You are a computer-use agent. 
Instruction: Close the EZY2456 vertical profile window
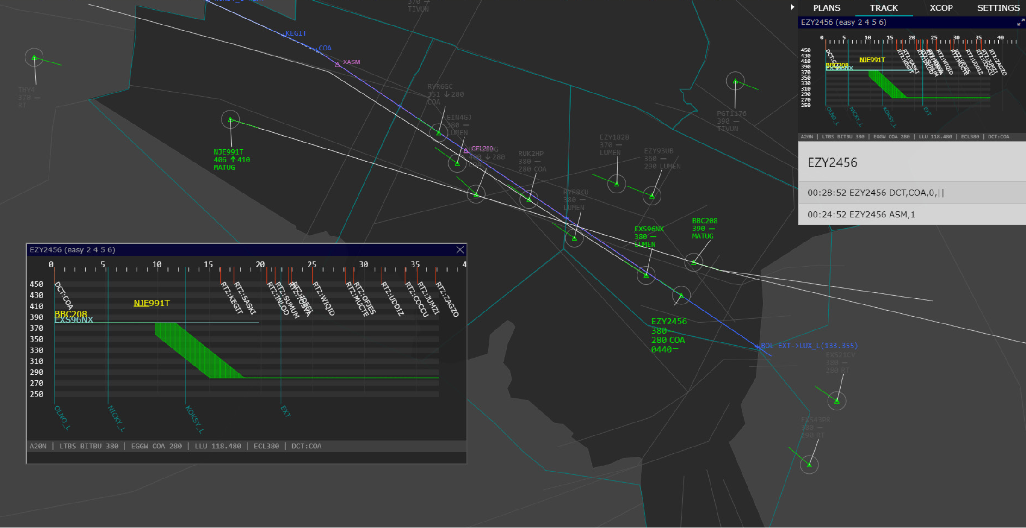tap(460, 250)
